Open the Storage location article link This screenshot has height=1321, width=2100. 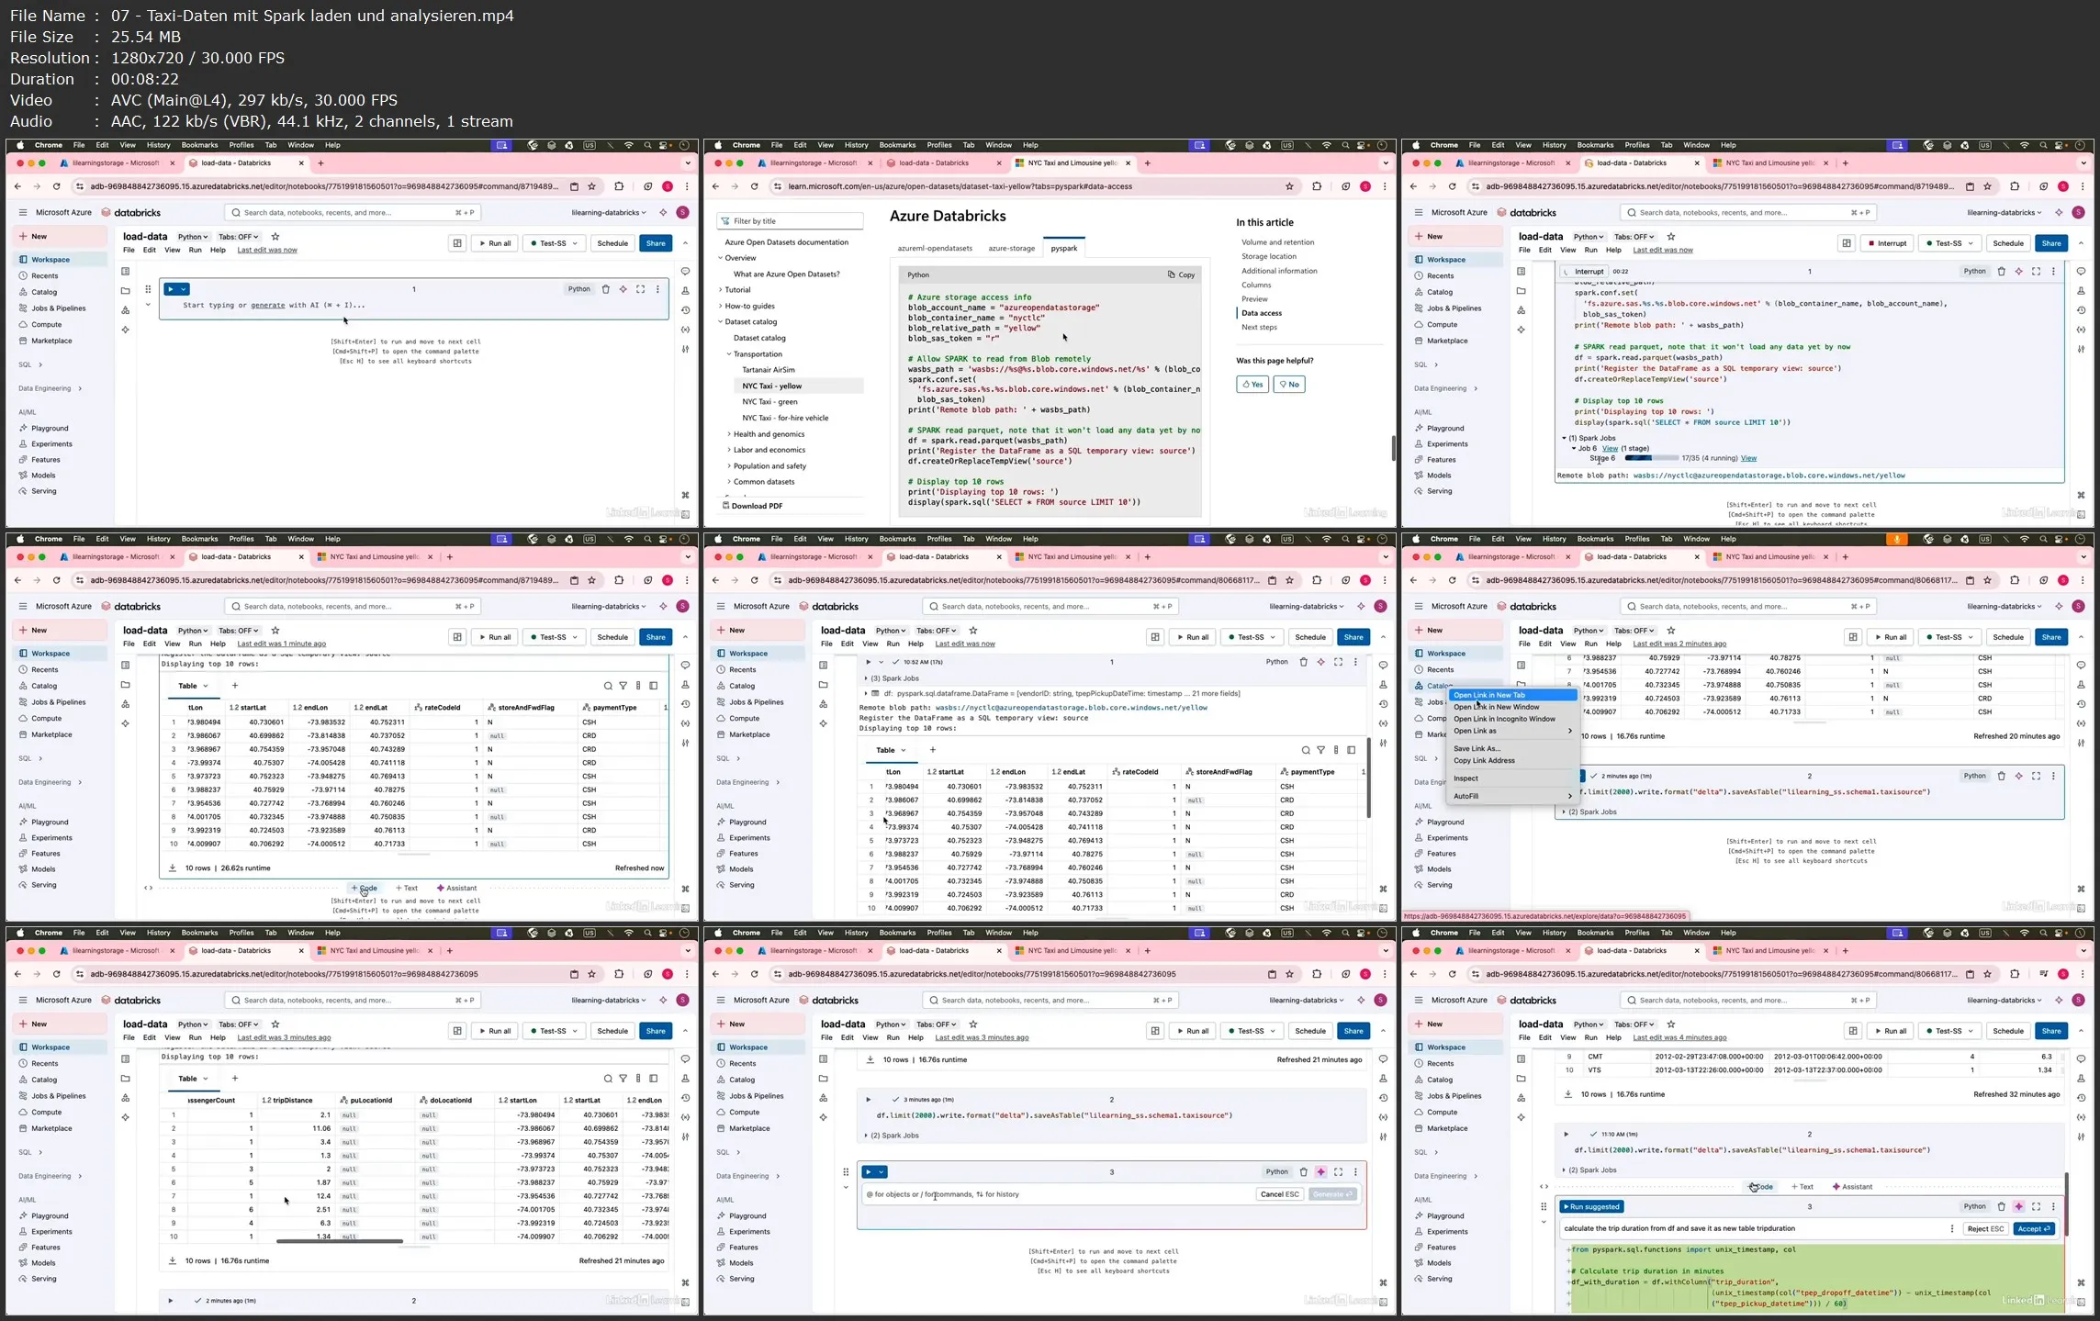[x=1269, y=256]
